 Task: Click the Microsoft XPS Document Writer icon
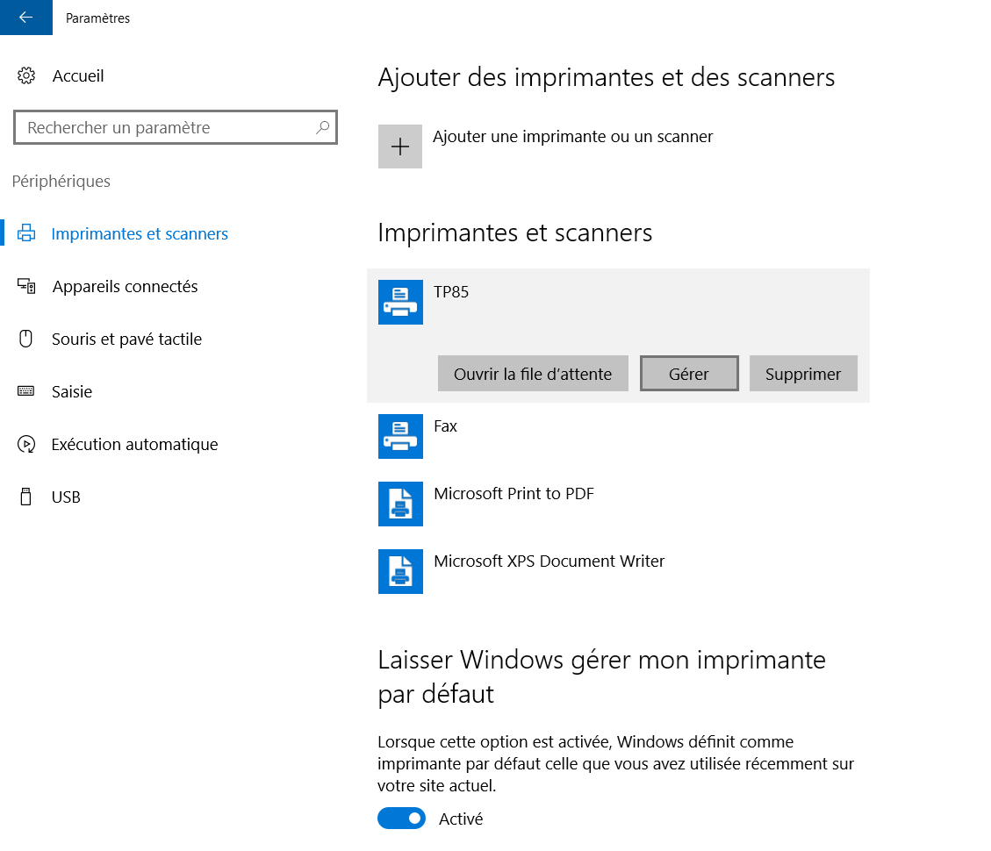click(x=400, y=571)
